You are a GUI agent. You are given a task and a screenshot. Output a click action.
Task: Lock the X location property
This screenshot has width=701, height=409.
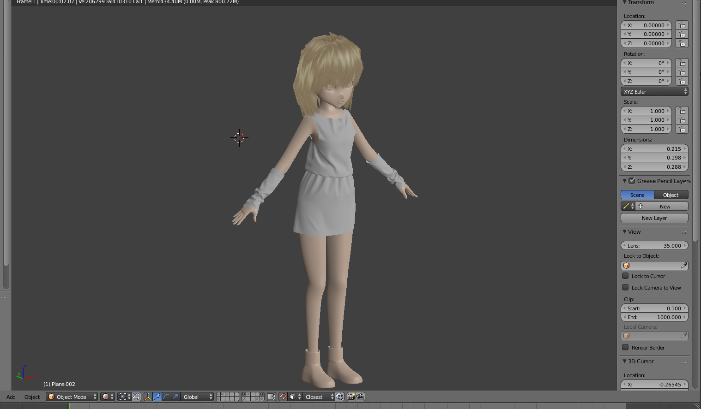pyautogui.click(x=682, y=25)
